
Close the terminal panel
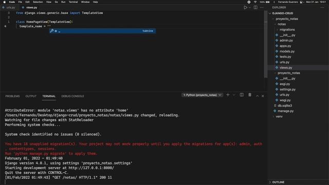tap(263, 96)
